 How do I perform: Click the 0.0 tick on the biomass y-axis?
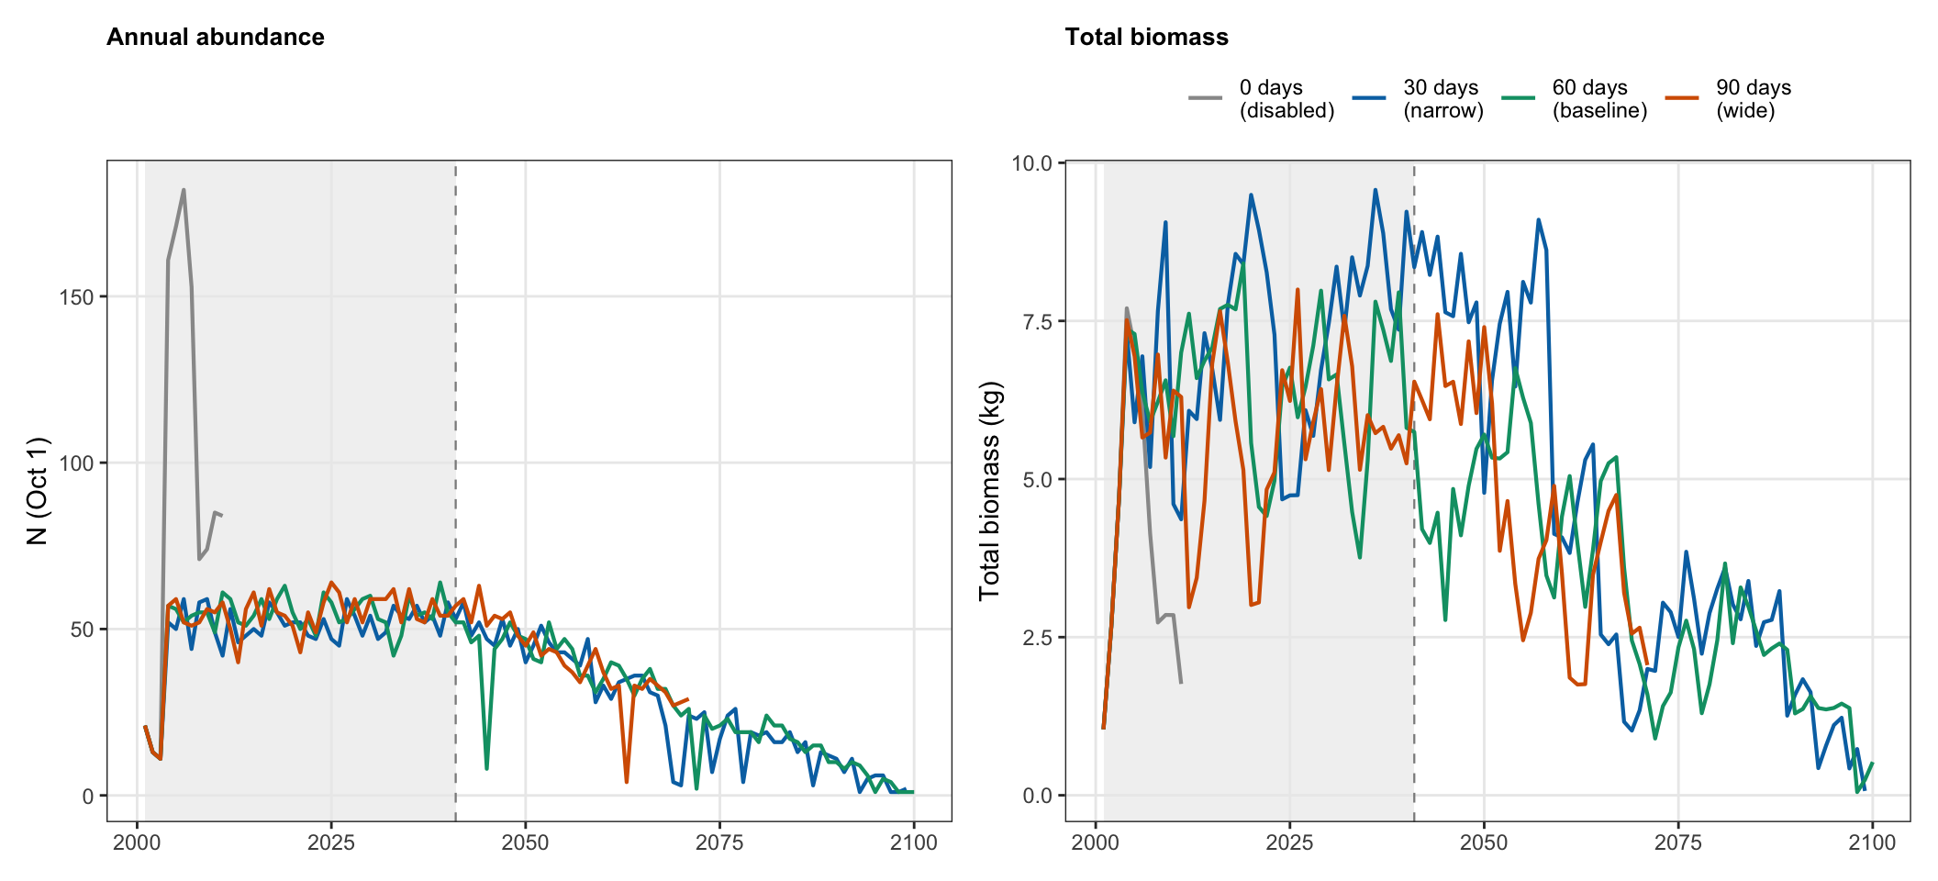click(1038, 796)
